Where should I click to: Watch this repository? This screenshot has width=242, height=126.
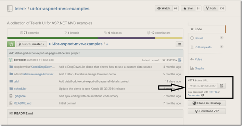(x=164, y=9)
